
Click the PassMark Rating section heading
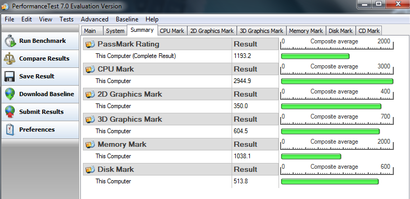(x=128, y=44)
